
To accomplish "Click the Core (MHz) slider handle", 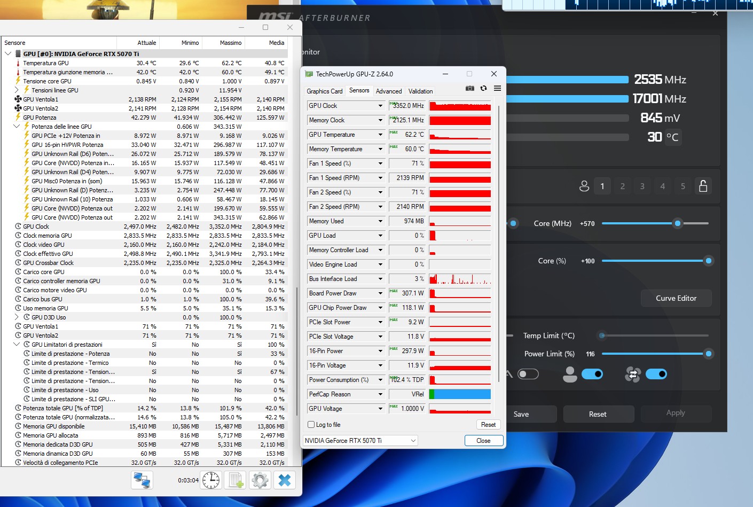I will click(x=678, y=223).
